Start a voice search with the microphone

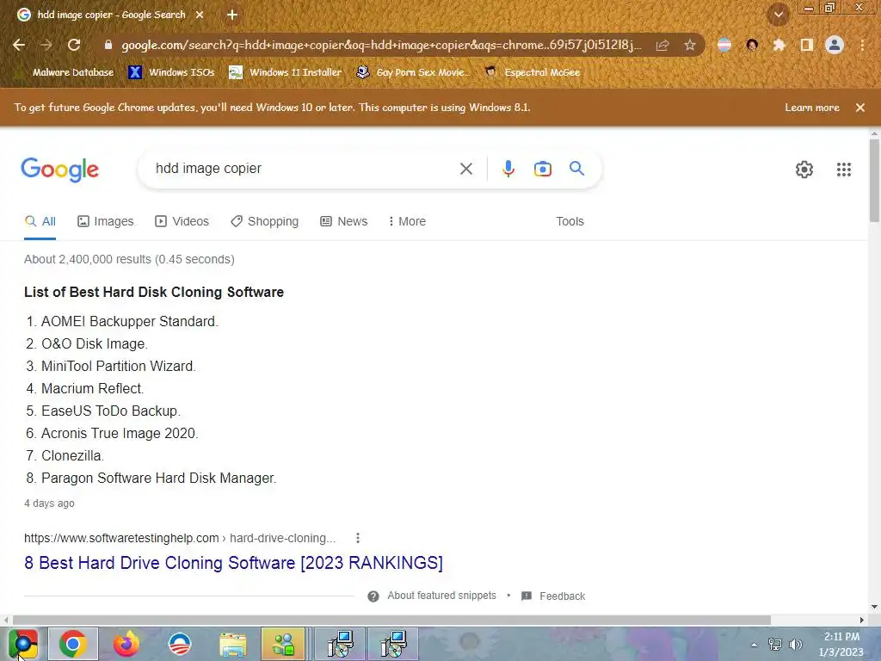[508, 169]
